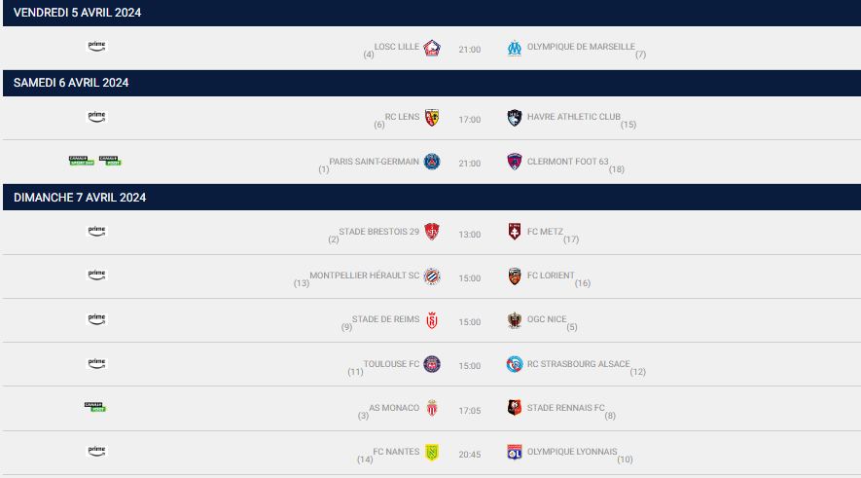Click the Paris Saint-Germain crest
Viewport: 861px width, 478px height.
(432, 162)
